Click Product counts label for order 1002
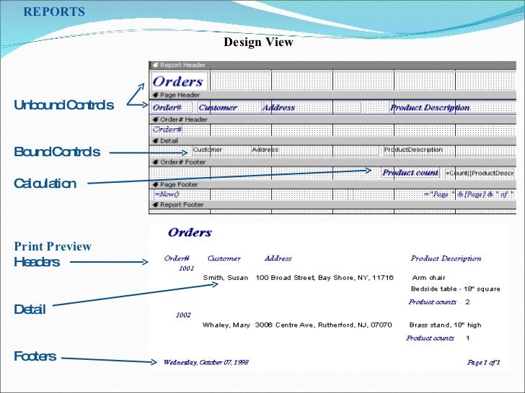Viewport: 525px width, 393px height. (x=431, y=338)
